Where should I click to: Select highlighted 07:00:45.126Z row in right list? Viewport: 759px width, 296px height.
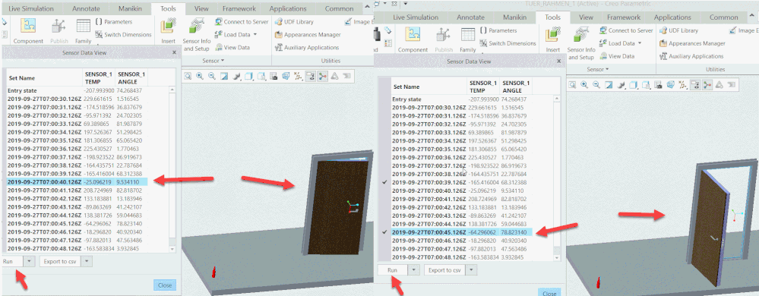pyautogui.click(x=462, y=232)
